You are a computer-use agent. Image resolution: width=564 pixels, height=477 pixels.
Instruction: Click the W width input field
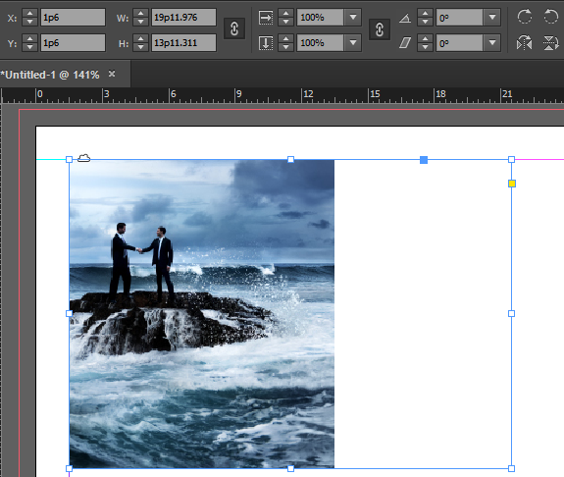(183, 18)
